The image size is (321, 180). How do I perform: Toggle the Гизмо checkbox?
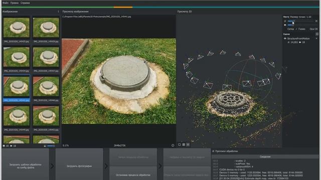pyautogui.click(x=300, y=29)
